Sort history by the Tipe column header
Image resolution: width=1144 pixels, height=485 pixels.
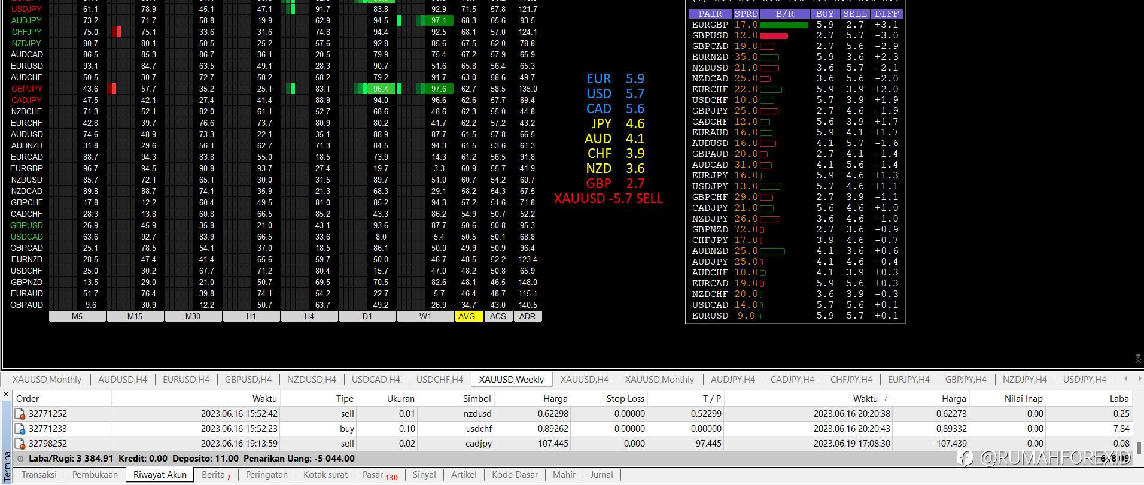(x=318, y=399)
